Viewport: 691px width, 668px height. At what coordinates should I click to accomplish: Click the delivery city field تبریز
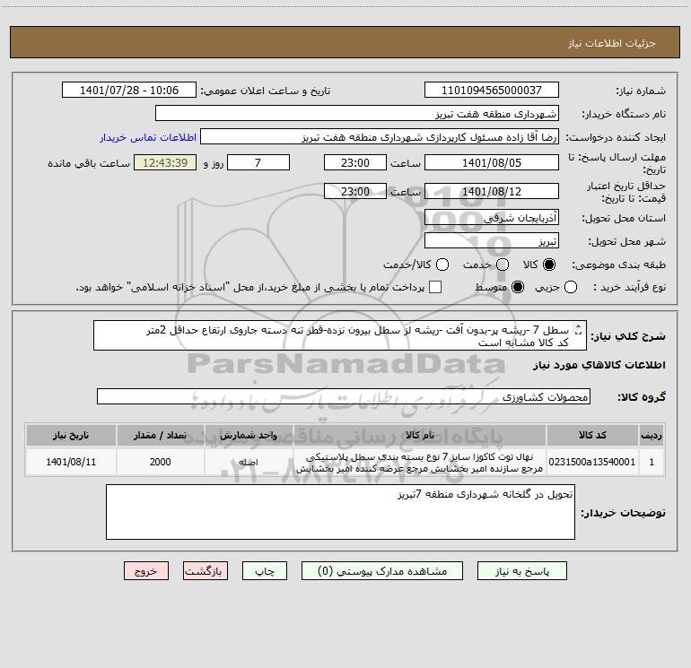(x=492, y=240)
